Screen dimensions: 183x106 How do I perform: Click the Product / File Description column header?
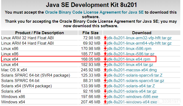(x=39, y=33)
